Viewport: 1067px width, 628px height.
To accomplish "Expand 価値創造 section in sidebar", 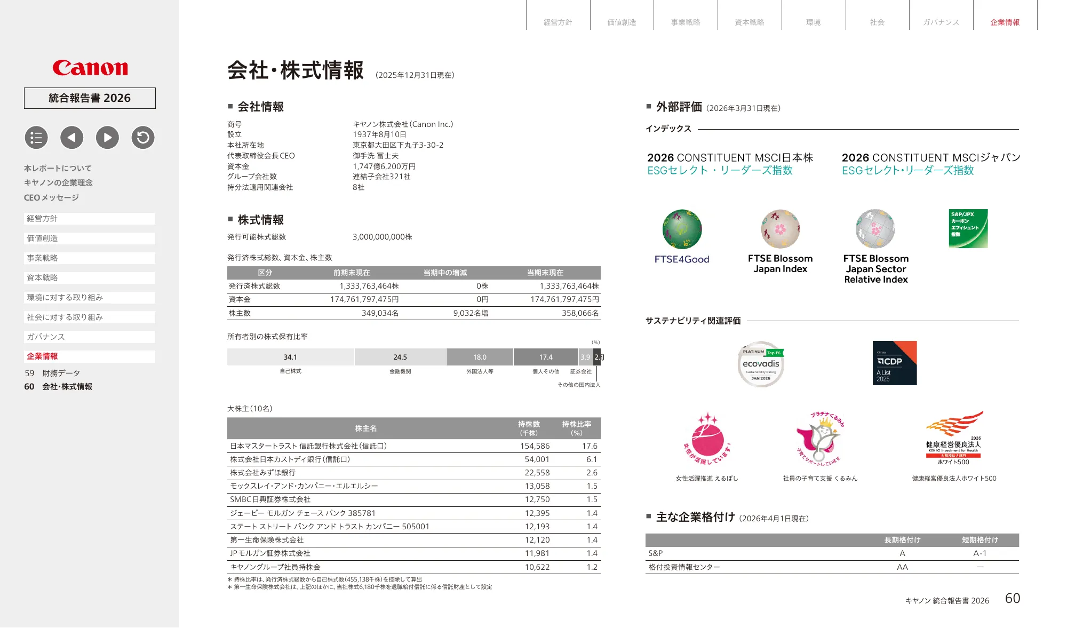I will pos(90,239).
